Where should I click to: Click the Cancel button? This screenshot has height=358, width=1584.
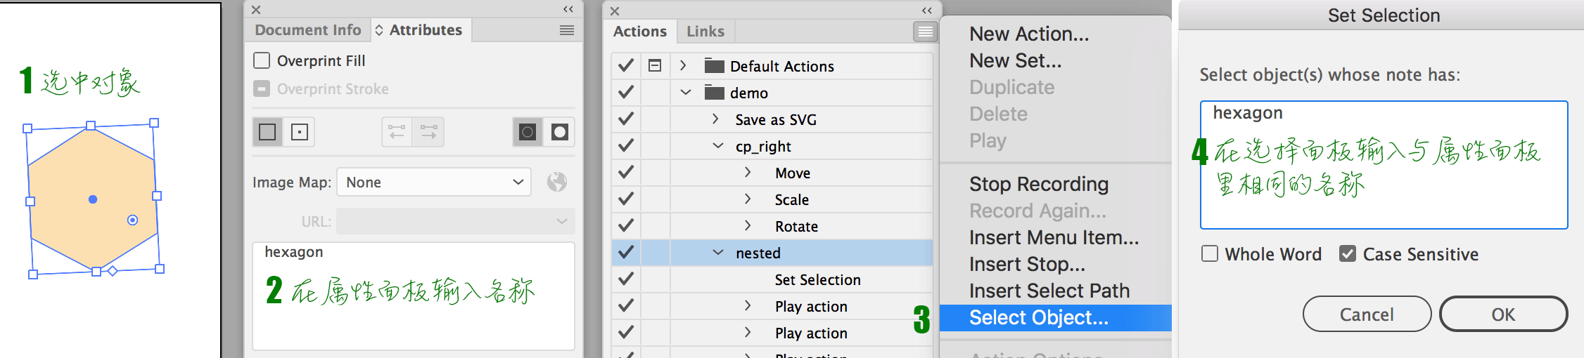pos(1366,314)
